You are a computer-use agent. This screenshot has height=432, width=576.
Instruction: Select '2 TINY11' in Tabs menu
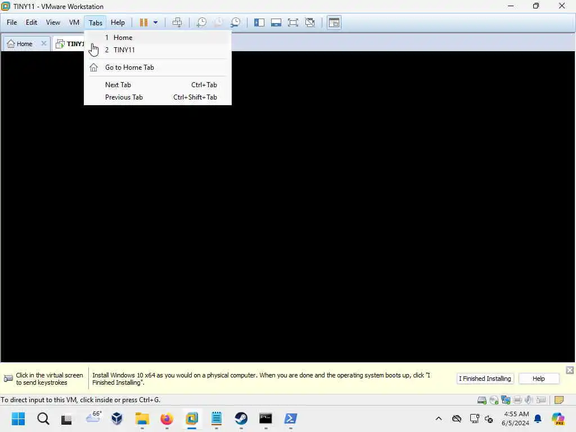(x=157, y=49)
